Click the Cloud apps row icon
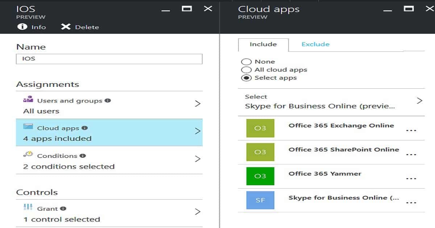Image resolution: width=435 pixels, height=228 pixels. pos(28,127)
